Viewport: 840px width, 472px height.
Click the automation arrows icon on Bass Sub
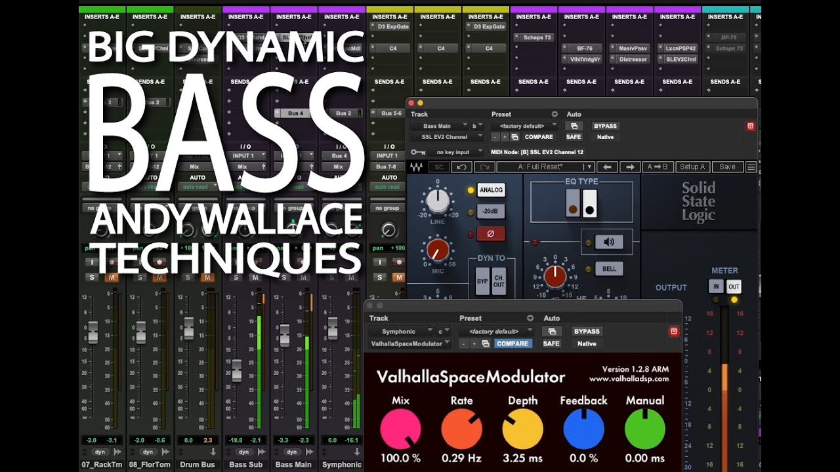point(262,452)
